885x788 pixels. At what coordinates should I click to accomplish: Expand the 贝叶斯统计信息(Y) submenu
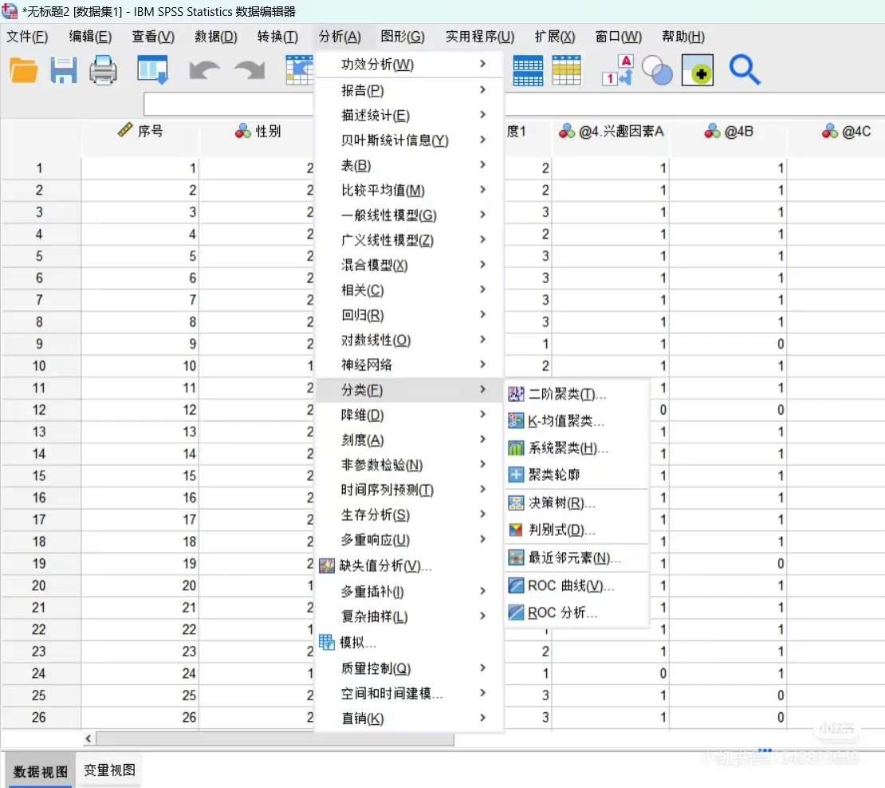coord(409,140)
